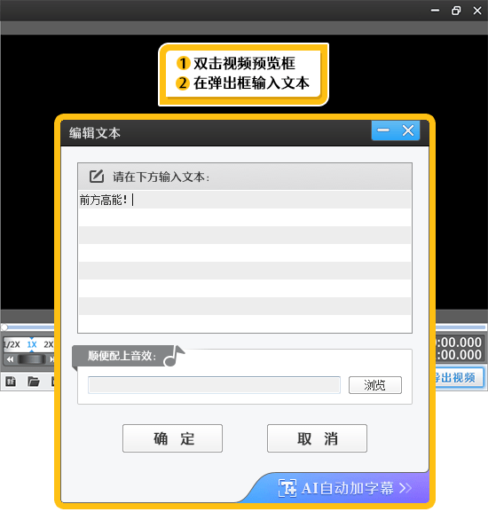This screenshot has height=512, width=488.
Task: Click 浏览 to browse for a sound effect
Action: (x=375, y=385)
